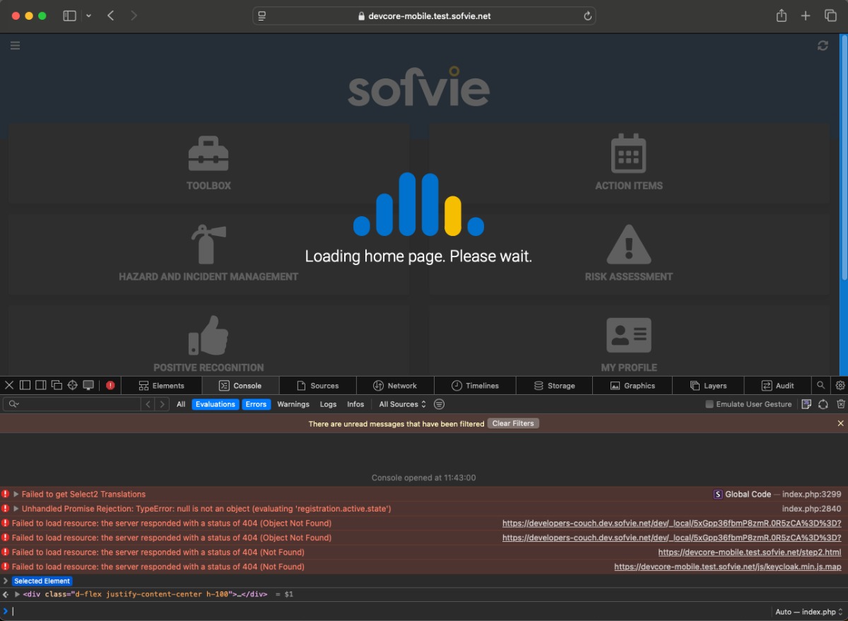Open website settings icon in address bar

262,16
